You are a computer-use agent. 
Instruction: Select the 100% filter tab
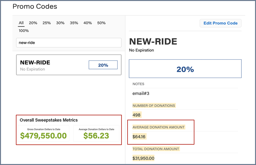24,31
